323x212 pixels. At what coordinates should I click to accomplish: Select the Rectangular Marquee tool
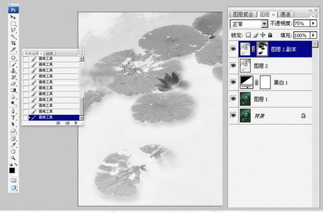[13, 23]
